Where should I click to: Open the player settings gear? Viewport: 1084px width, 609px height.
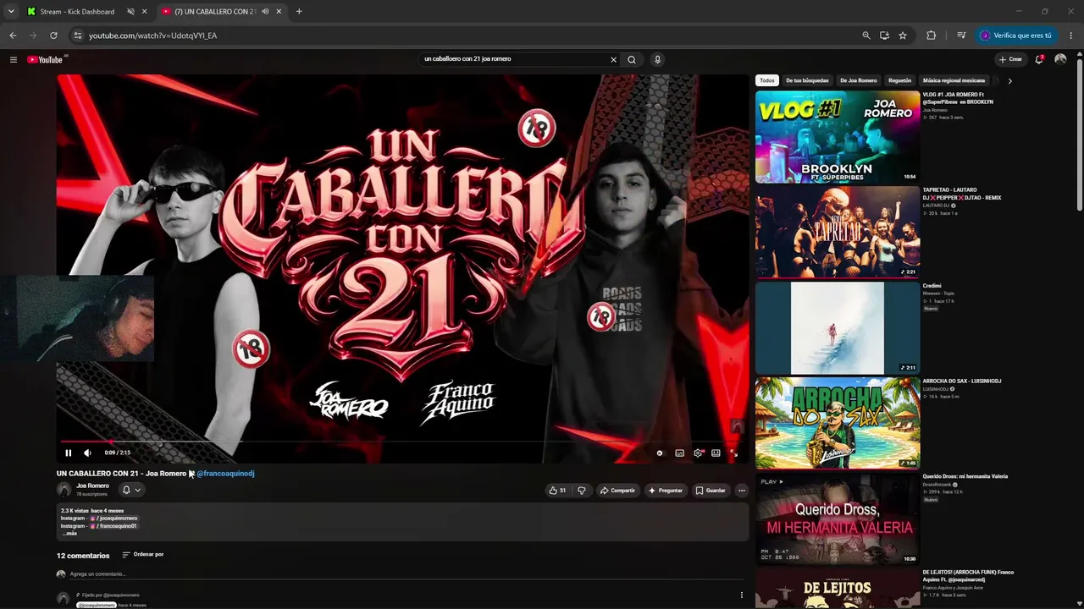click(x=698, y=453)
